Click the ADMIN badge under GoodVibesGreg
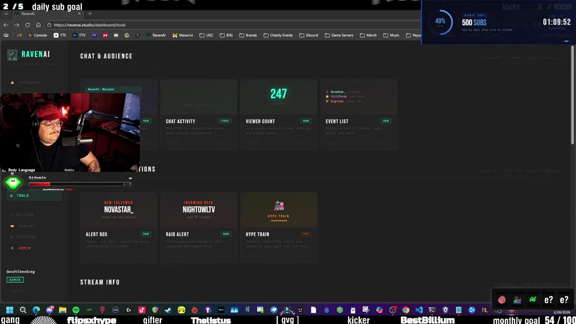 tap(15, 280)
